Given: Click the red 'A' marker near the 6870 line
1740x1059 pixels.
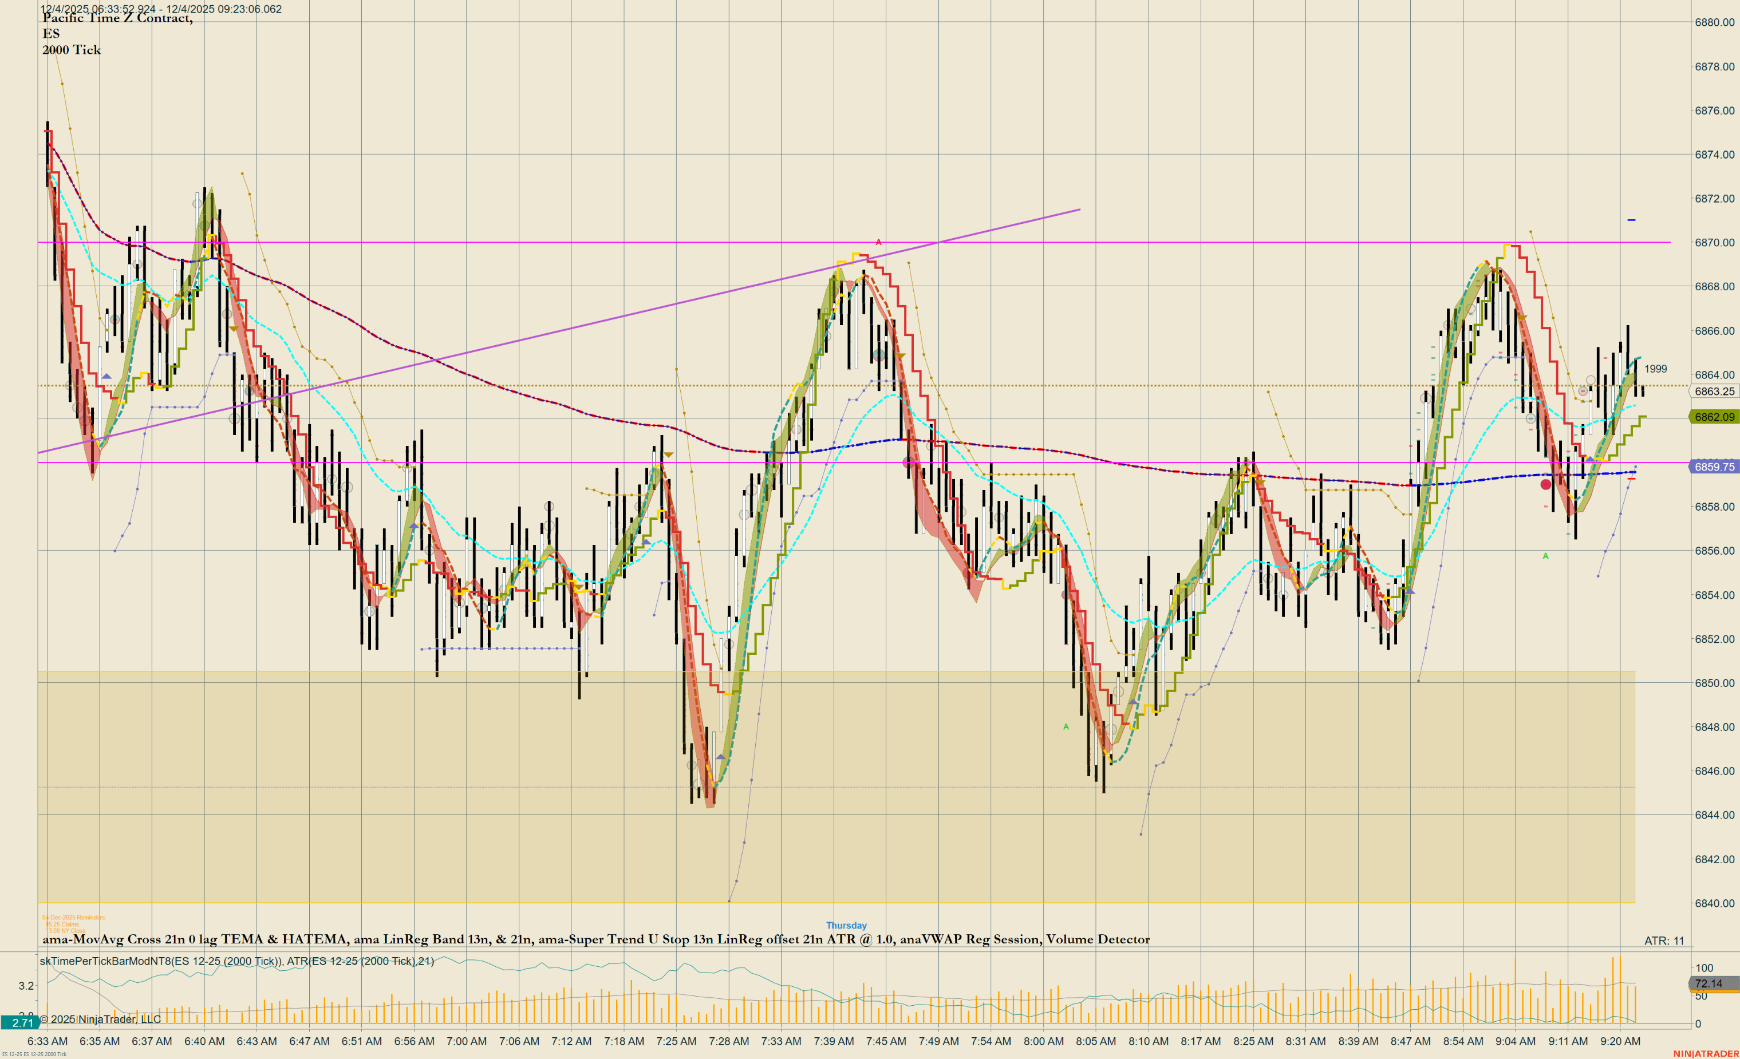Looking at the screenshot, I should [878, 242].
